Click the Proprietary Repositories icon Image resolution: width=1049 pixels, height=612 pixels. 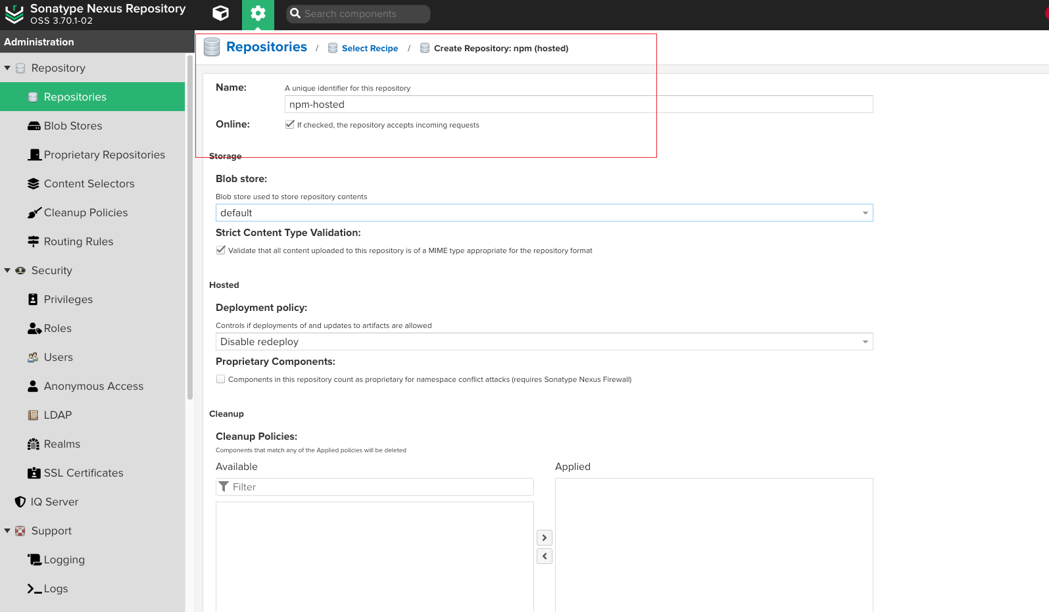34,154
